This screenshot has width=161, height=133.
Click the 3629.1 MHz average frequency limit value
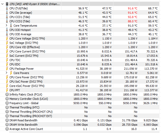click(x=150, y=103)
